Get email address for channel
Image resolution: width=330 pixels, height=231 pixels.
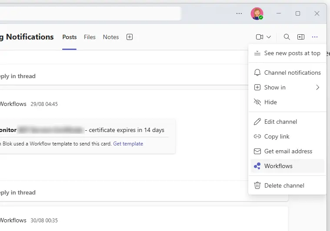(287, 151)
